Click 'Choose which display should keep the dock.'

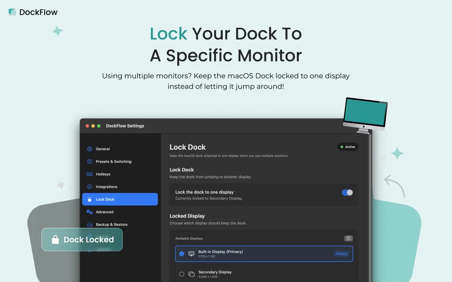click(x=208, y=223)
